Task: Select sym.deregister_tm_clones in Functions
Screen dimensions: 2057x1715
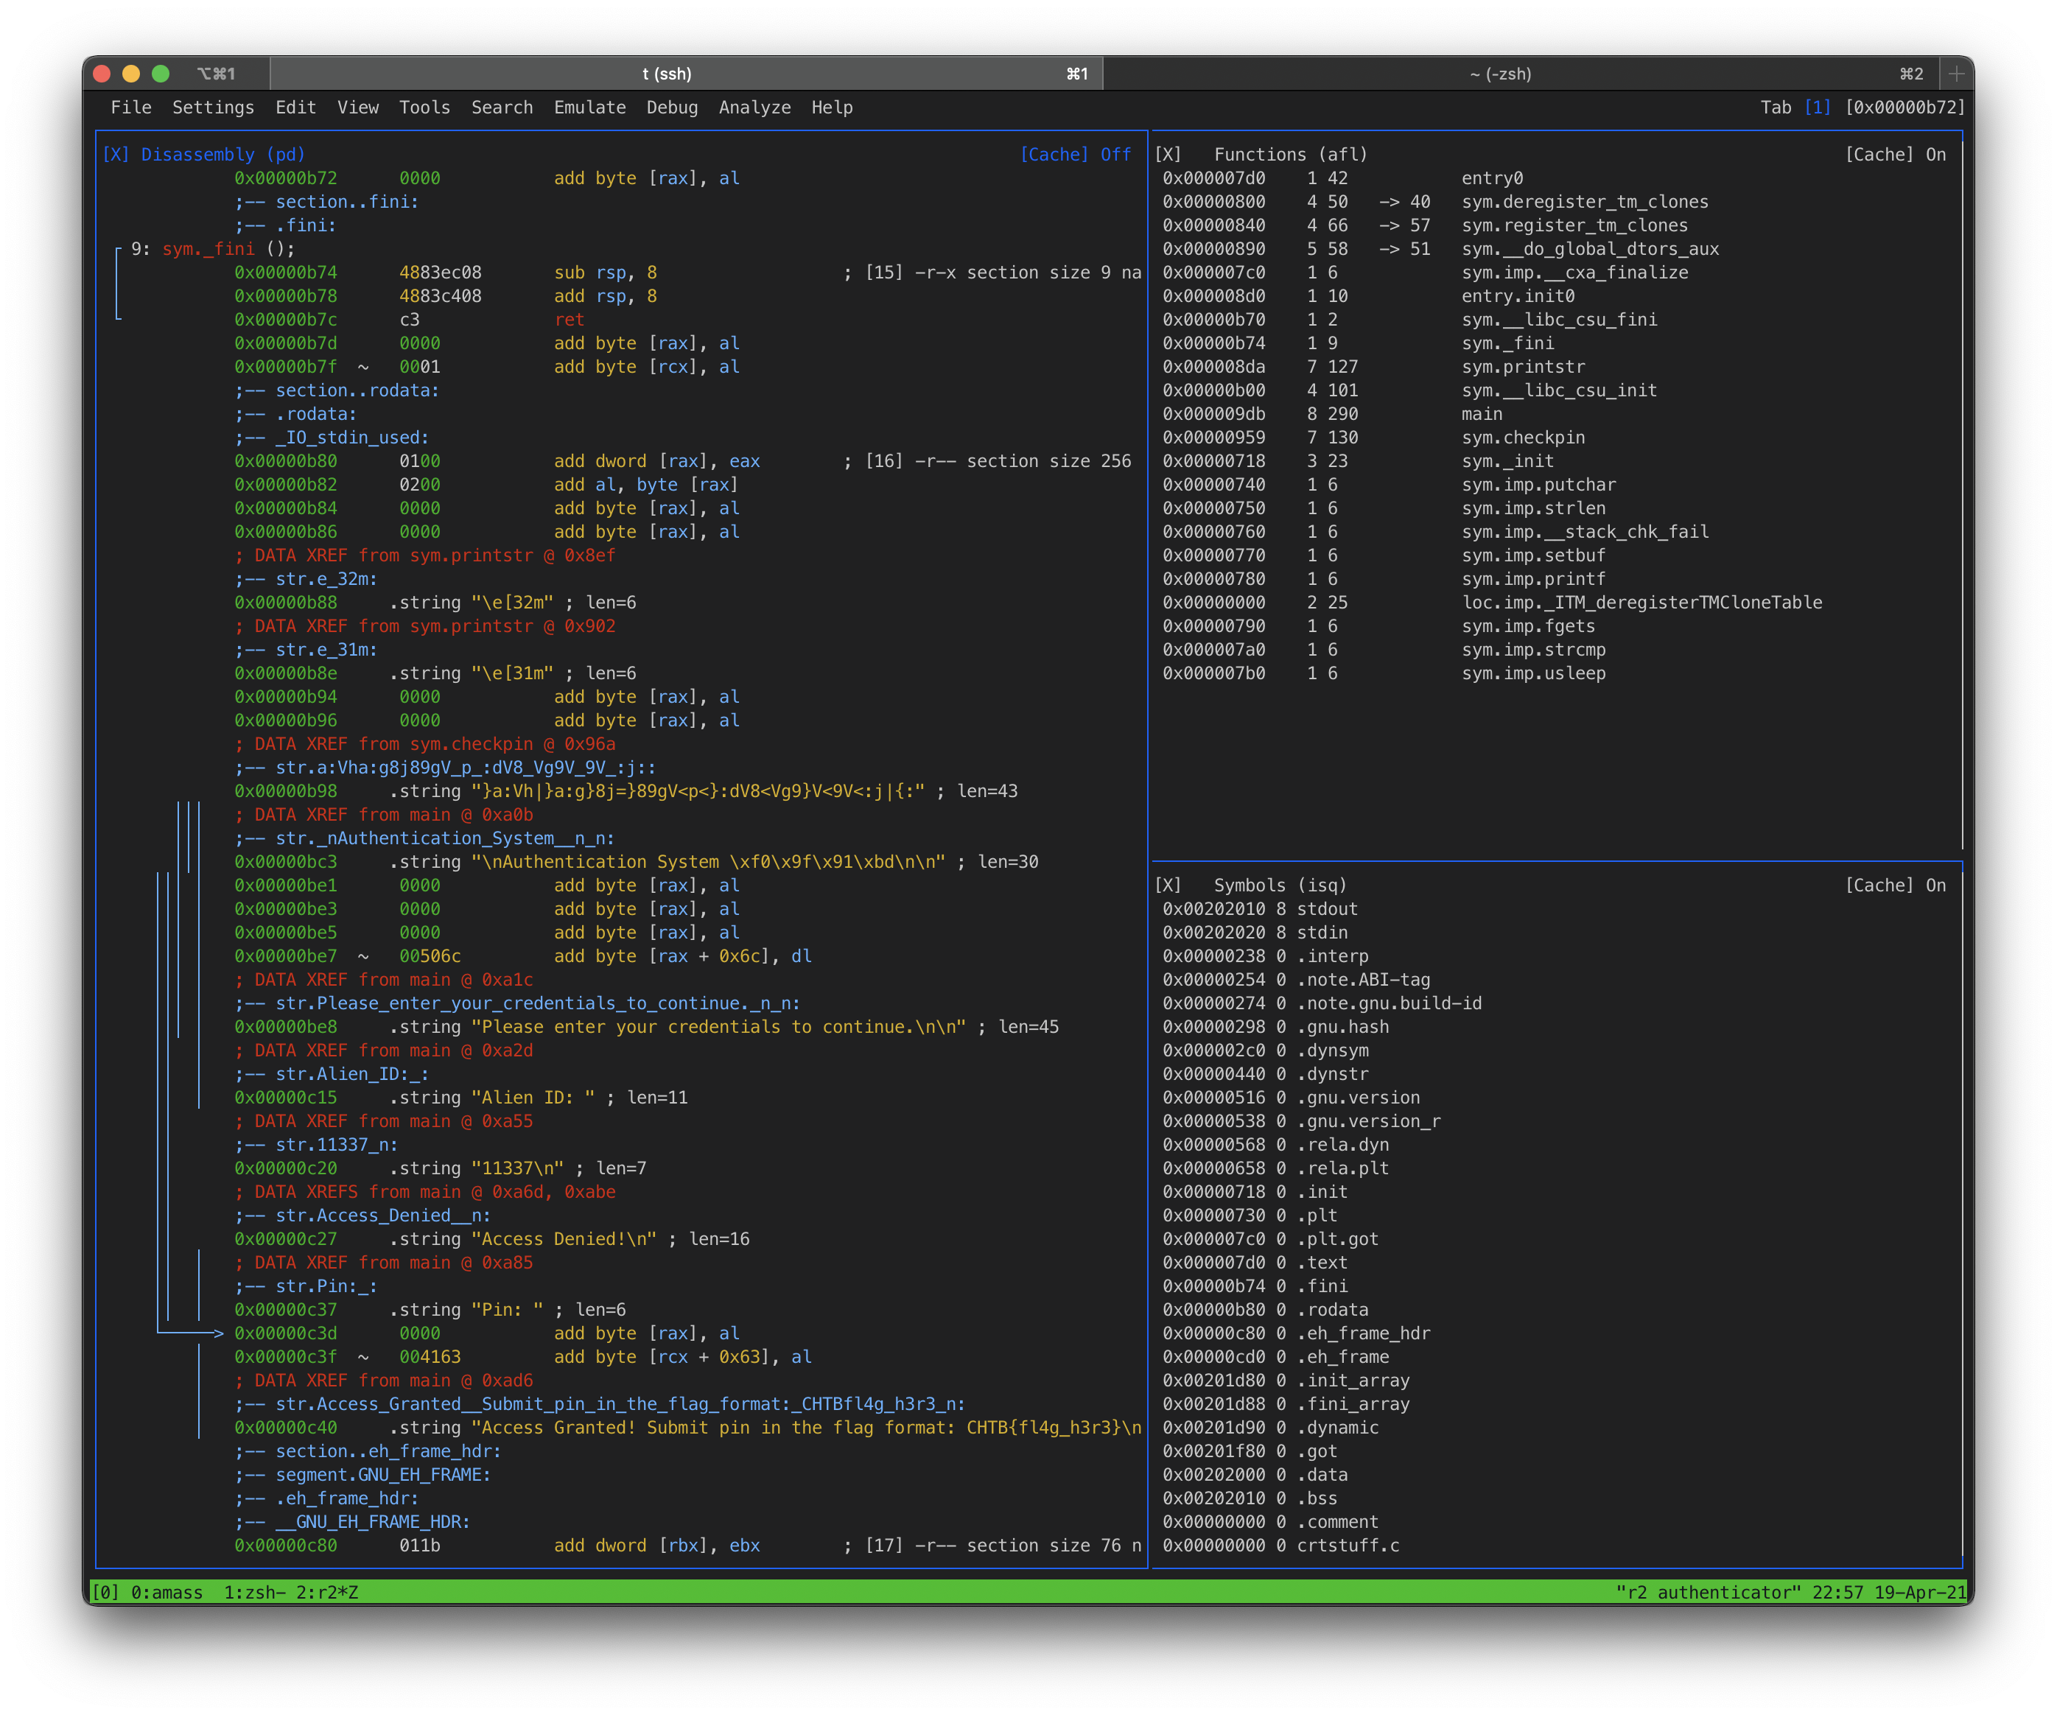Action: (1435, 201)
